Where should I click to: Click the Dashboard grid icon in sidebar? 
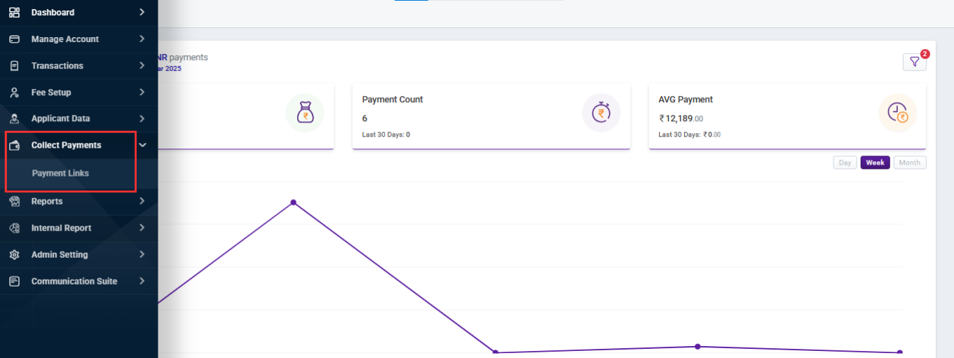coord(14,13)
